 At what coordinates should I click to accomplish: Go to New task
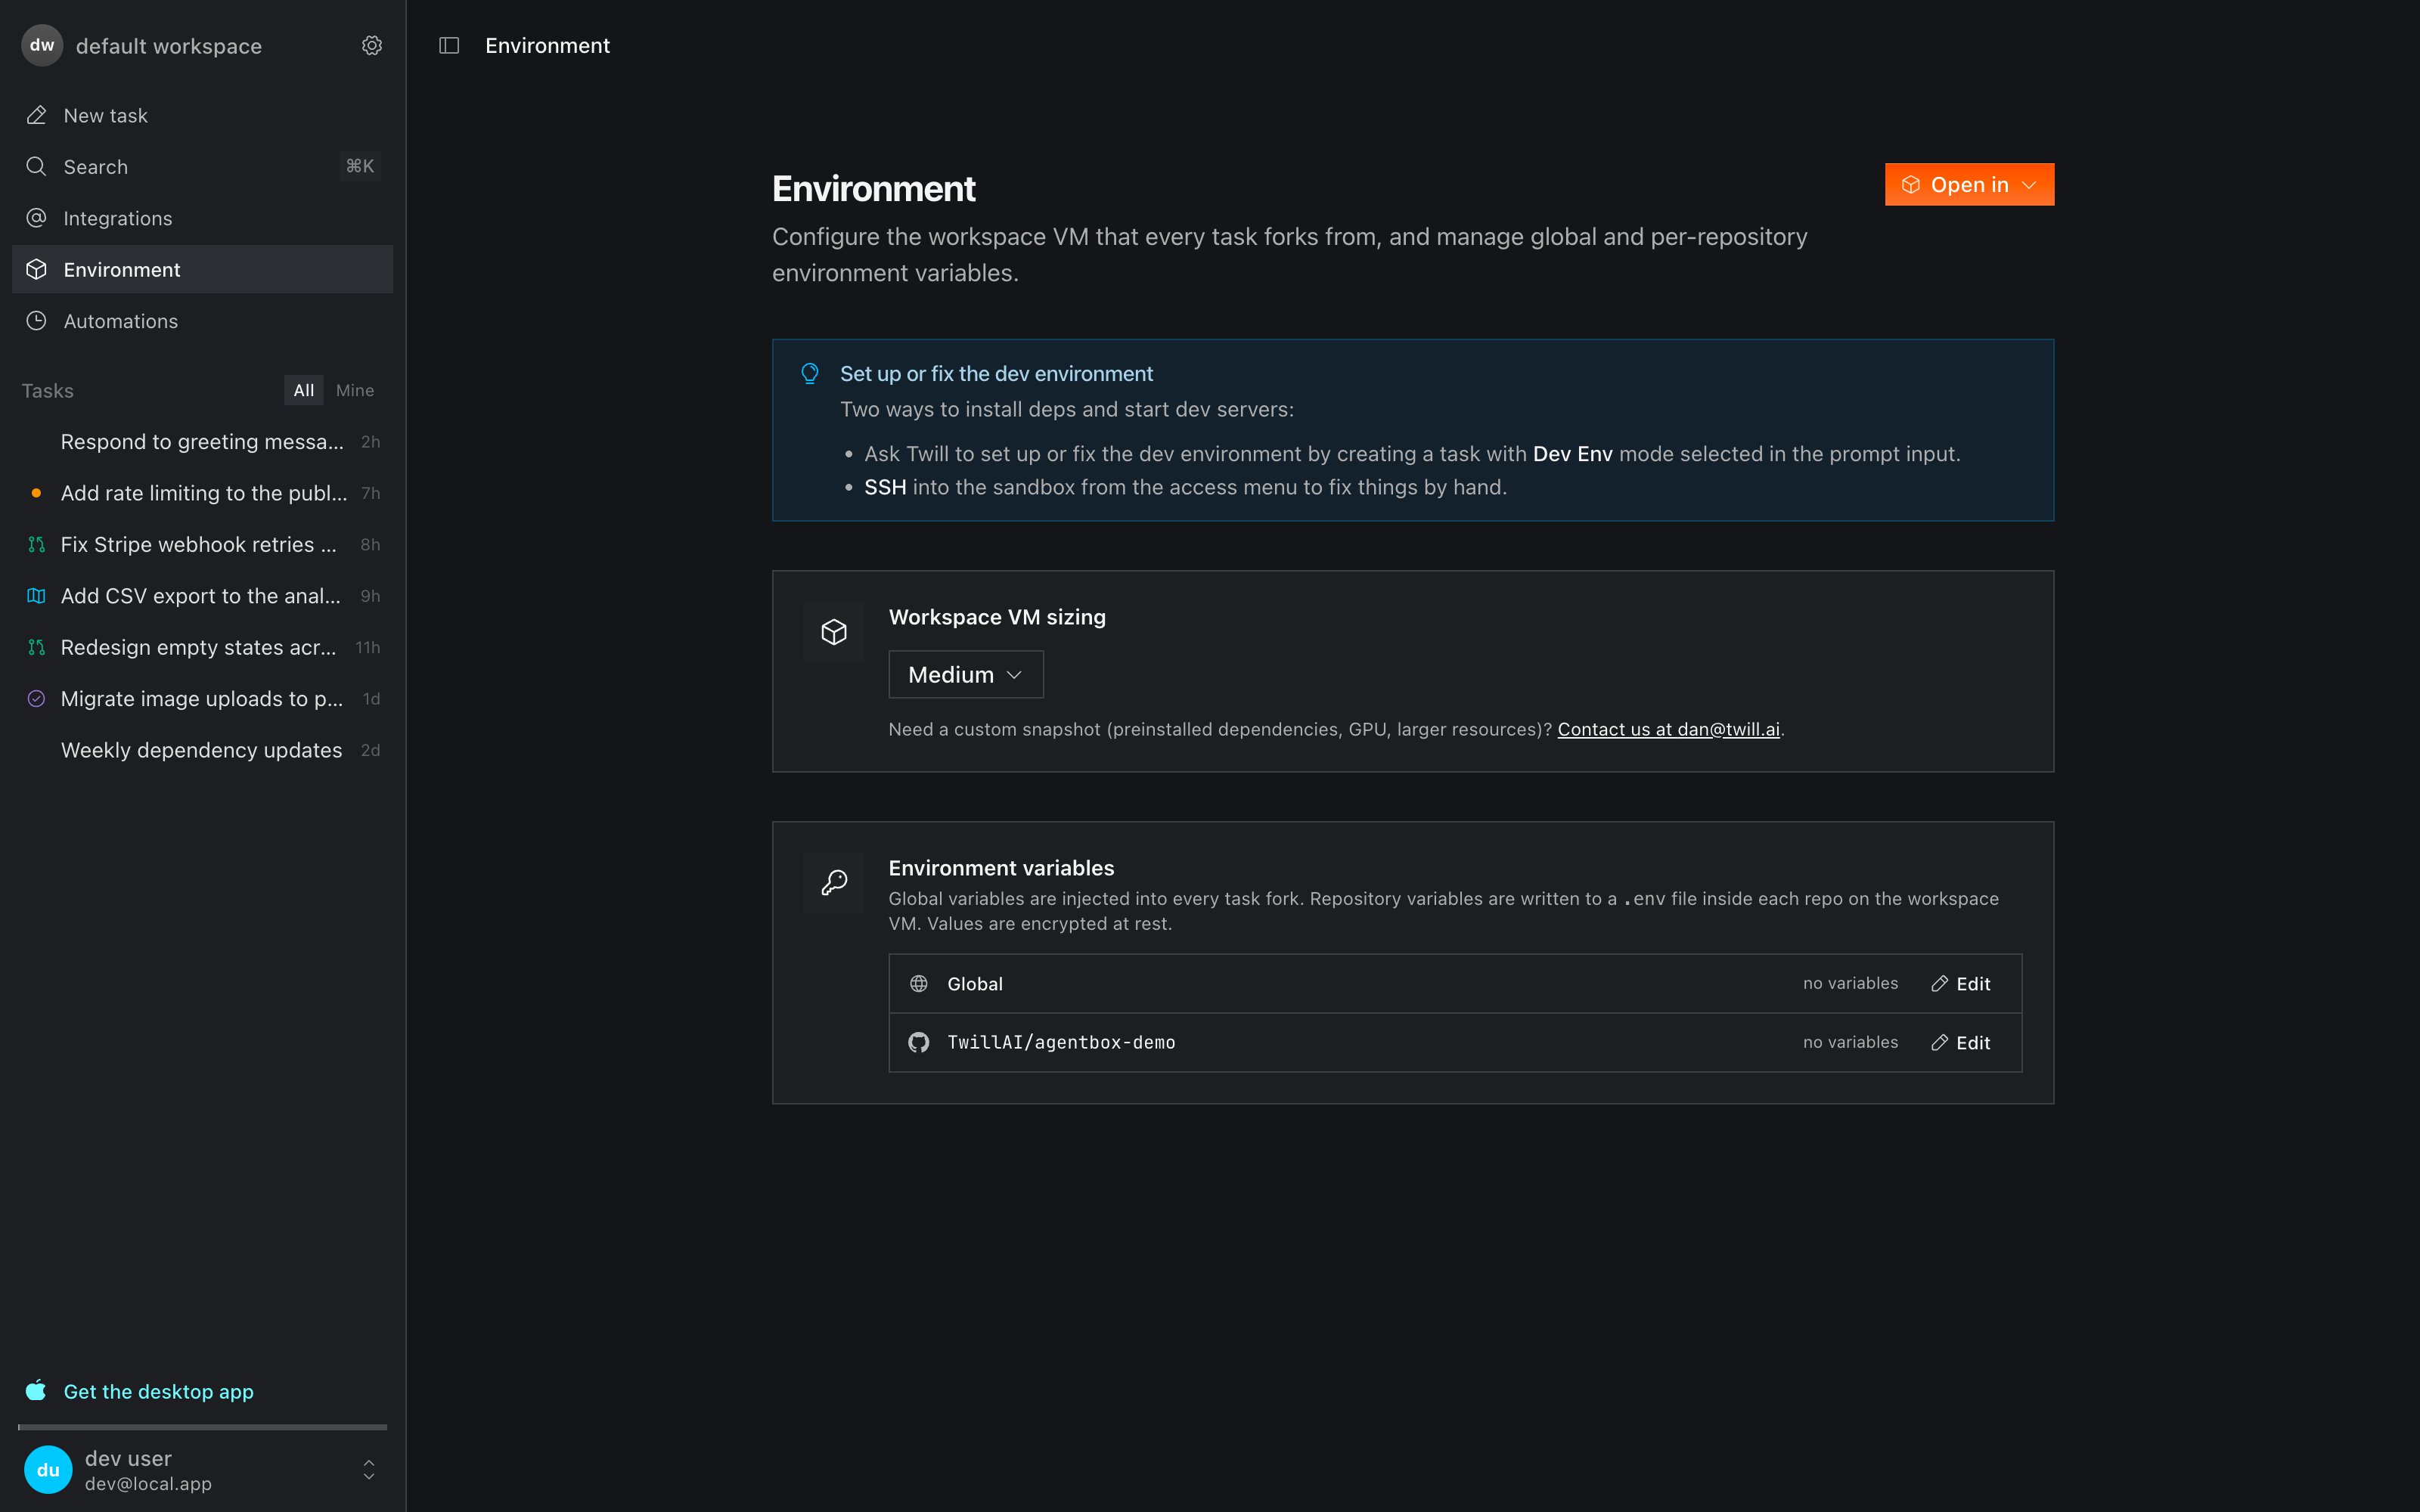pos(202,115)
